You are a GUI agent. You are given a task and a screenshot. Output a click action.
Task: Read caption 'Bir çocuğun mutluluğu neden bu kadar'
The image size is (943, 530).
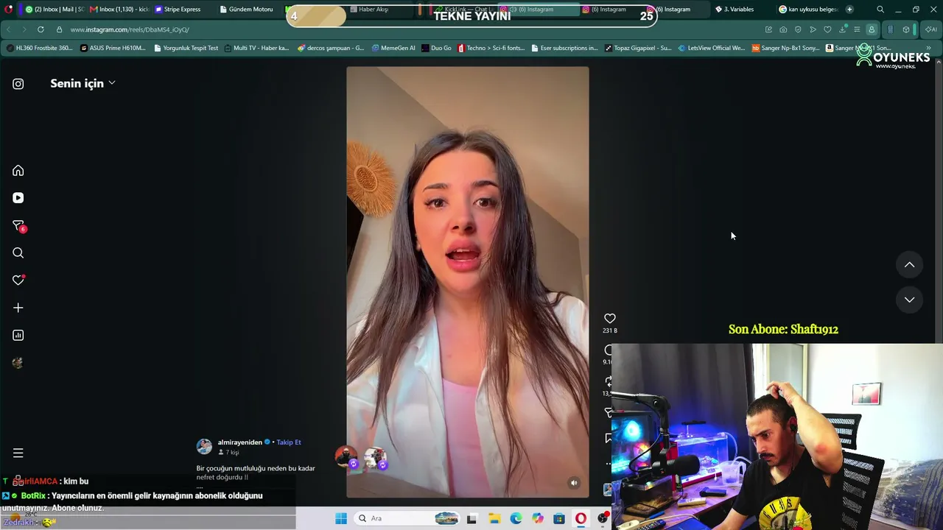[x=256, y=468]
